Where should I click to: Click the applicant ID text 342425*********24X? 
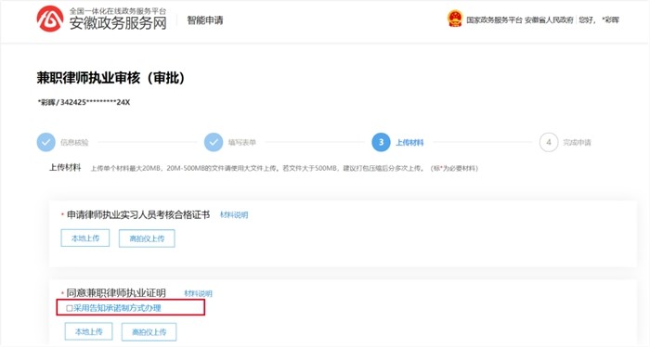pyautogui.click(x=95, y=102)
